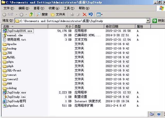
Task: Select the Apache folder icon
Action: tap(5, 44)
